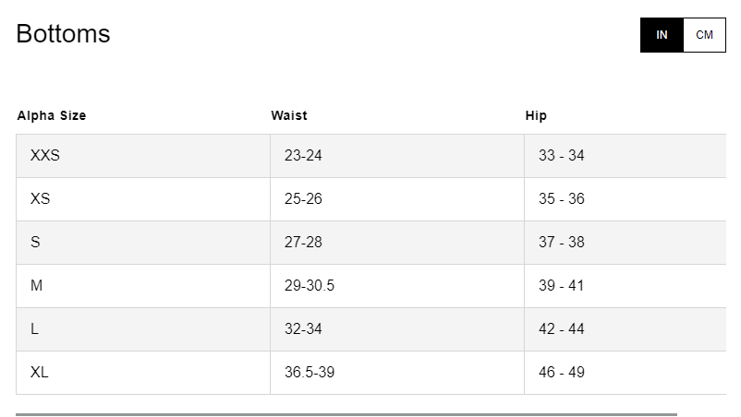Image resolution: width=741 pixels, height=417 pixels.
Task: Select the XL size cell
Action: (x=40, y=373)
